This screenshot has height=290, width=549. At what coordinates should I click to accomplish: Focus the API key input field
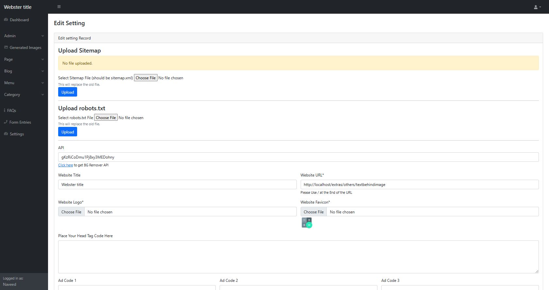point(298,157)
